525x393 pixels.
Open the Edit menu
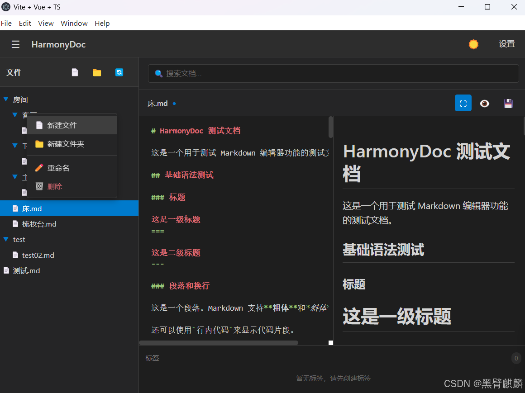point(25,23)
